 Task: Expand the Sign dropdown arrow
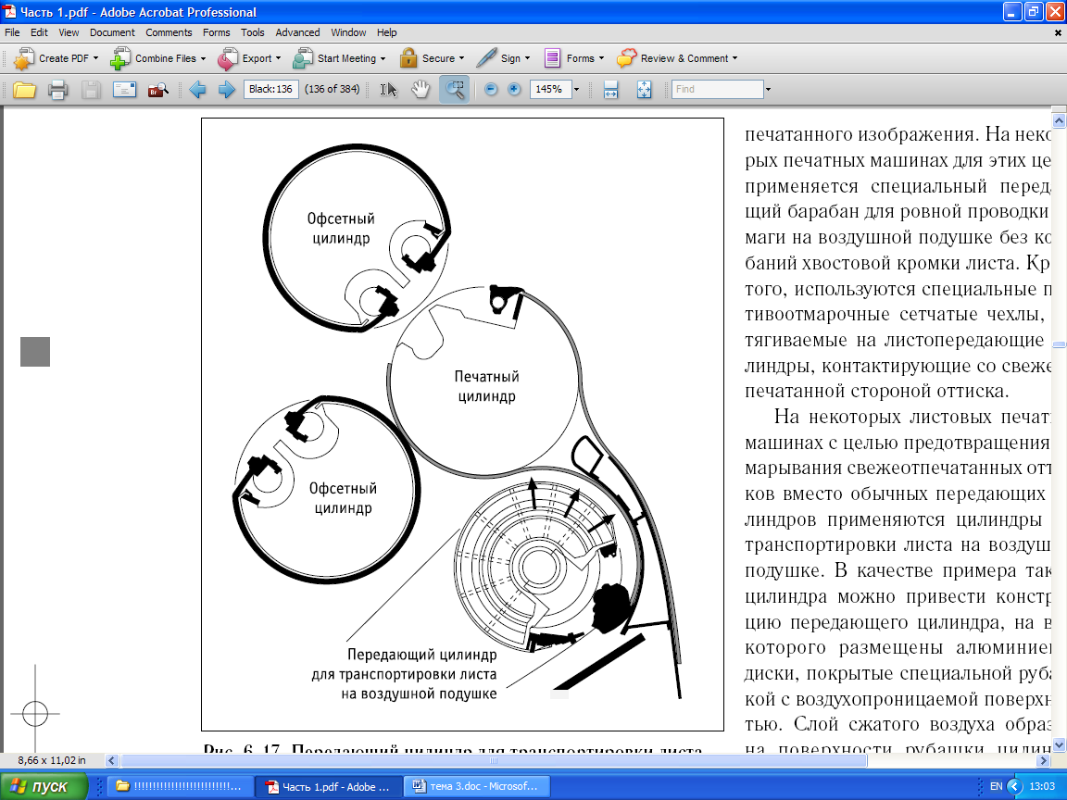pos(527,58)
